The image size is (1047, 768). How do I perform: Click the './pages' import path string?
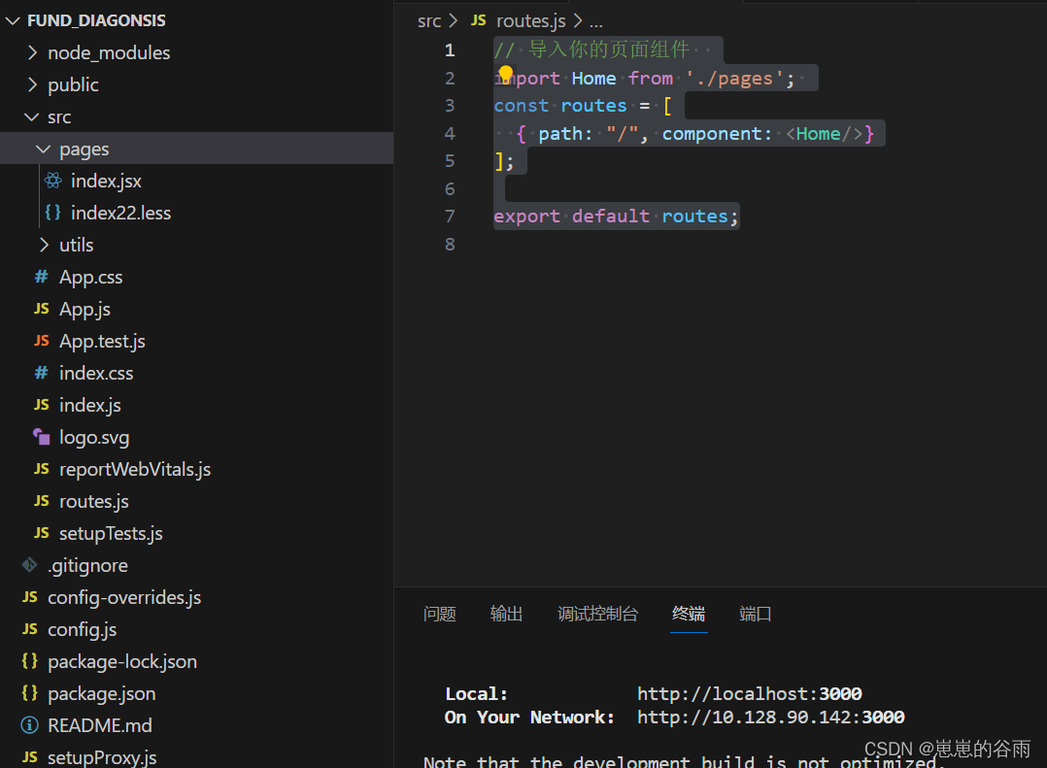pos(734,78)
